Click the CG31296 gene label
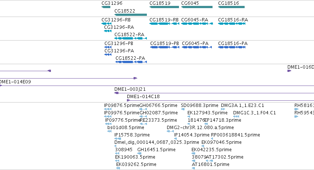Screen dimensions: 314x170 (x=112, y=3)
